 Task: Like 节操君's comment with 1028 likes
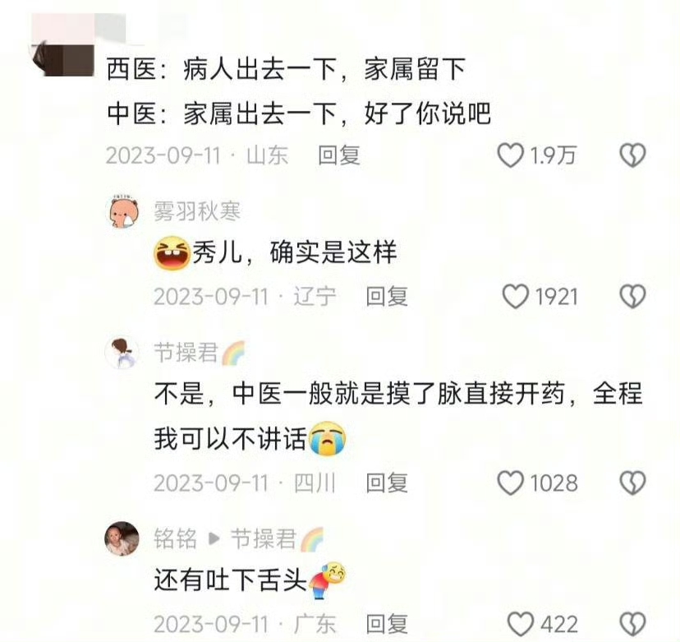point(511,483)
